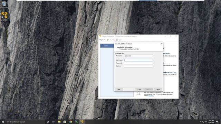
Task: Expand the power options arrow beside Play
Action: [x=110, y=40]
